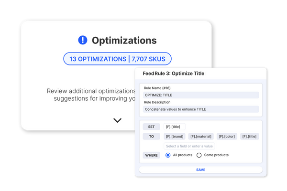Edit the Rule Description field
The width and height of the screenshot is (287, 191).
click(201, 109)
